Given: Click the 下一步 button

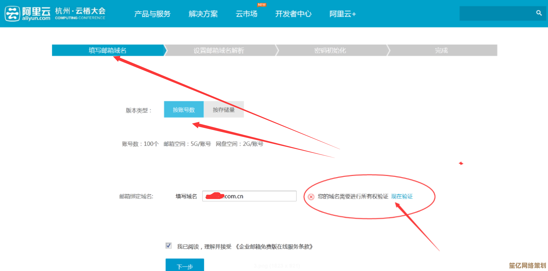Looking at the screenshot, I should [x=185, y=266].
